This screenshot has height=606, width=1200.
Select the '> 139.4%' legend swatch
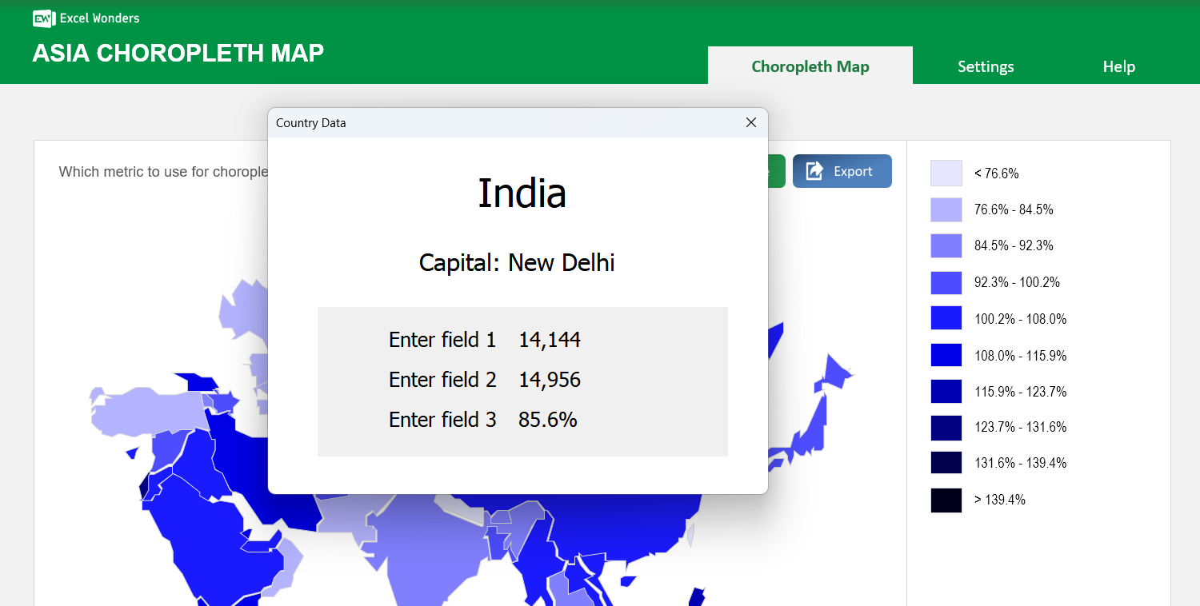[946, 499]
